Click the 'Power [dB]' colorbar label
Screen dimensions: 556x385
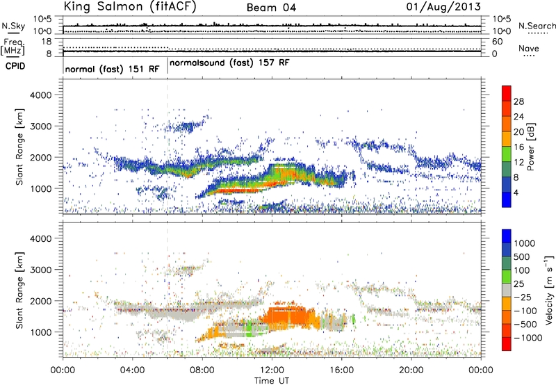[x=531, y=147]
